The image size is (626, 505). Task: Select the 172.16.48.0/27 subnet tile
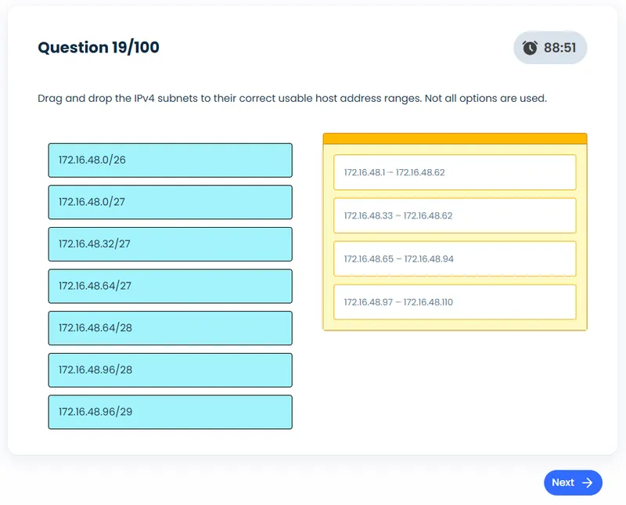point(170,202)
